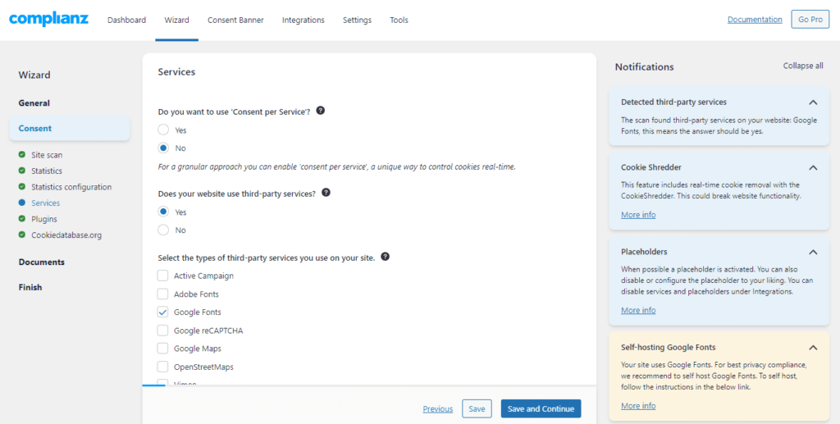Click the blue status dot beside Services

coord(22,203)
